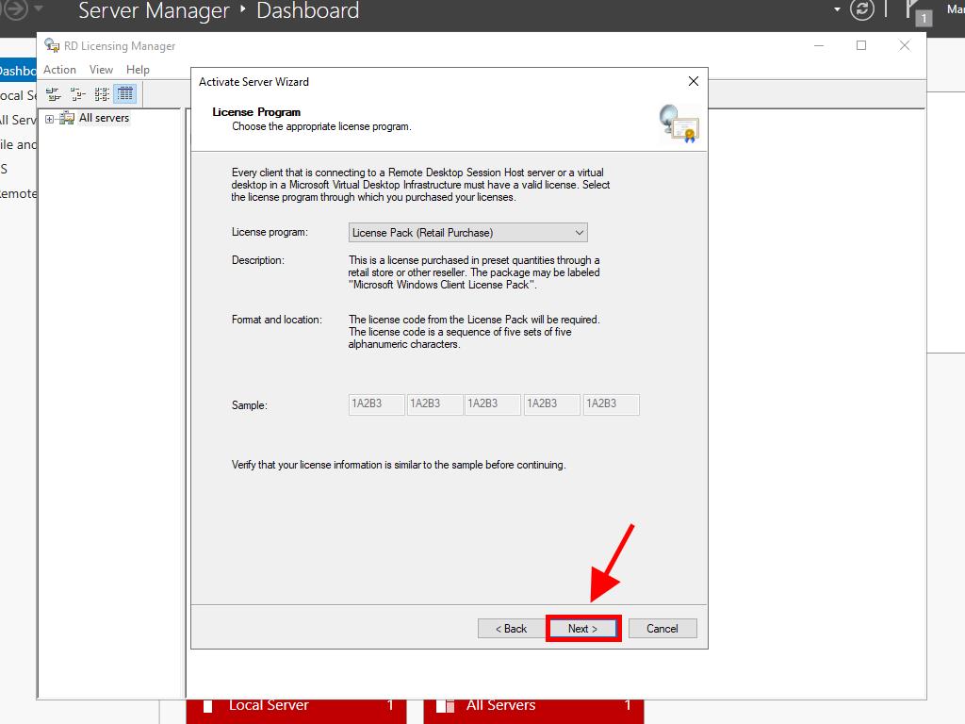Close the Activate Server Wizard dialog
Viewport: 965px width, 724px height.
click(693, 81)
